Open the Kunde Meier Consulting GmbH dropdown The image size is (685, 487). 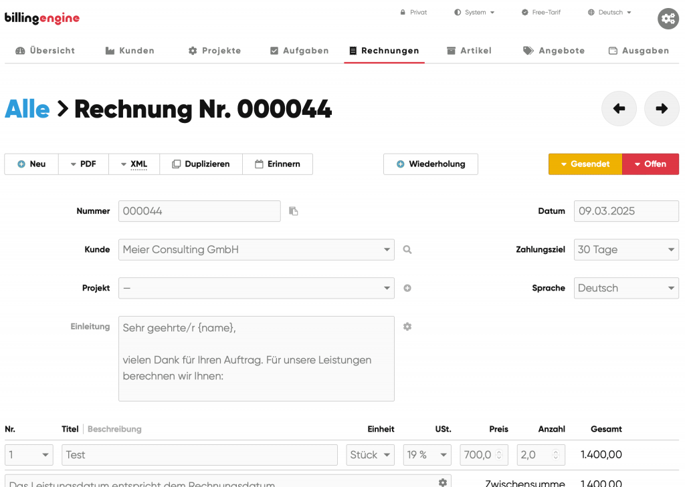click(x=256, y=250)
